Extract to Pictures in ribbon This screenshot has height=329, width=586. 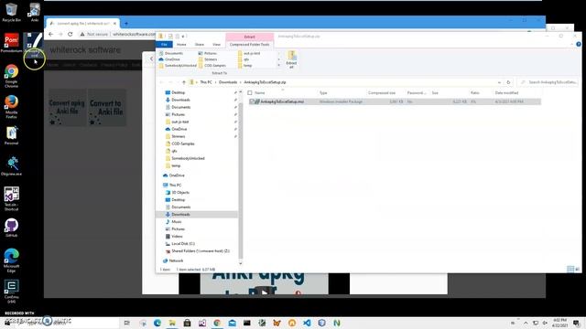click(x=208, y=53)
